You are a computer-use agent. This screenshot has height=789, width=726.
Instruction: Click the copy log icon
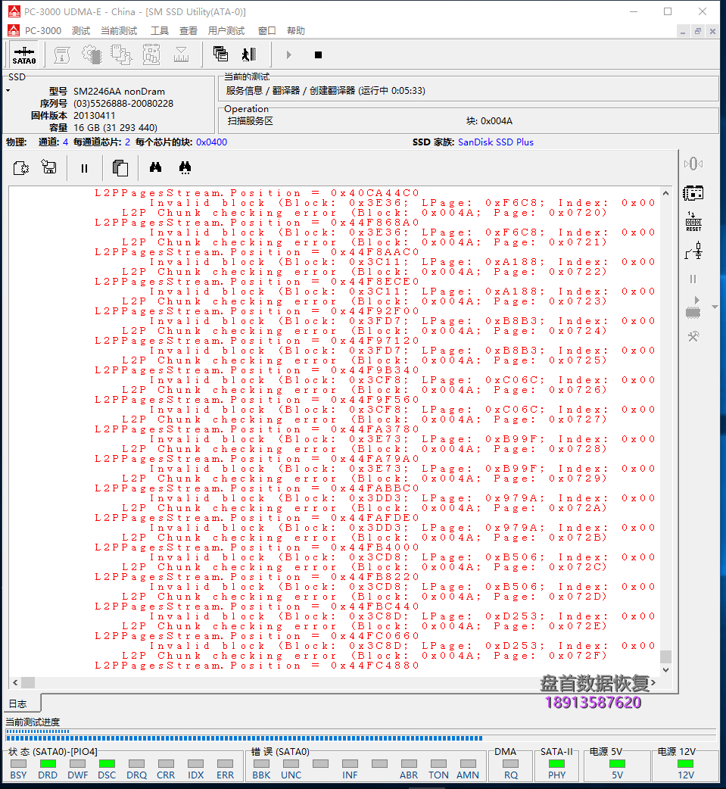pos(120,167)
